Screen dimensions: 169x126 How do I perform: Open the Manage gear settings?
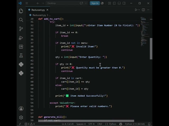coord(21,117)
